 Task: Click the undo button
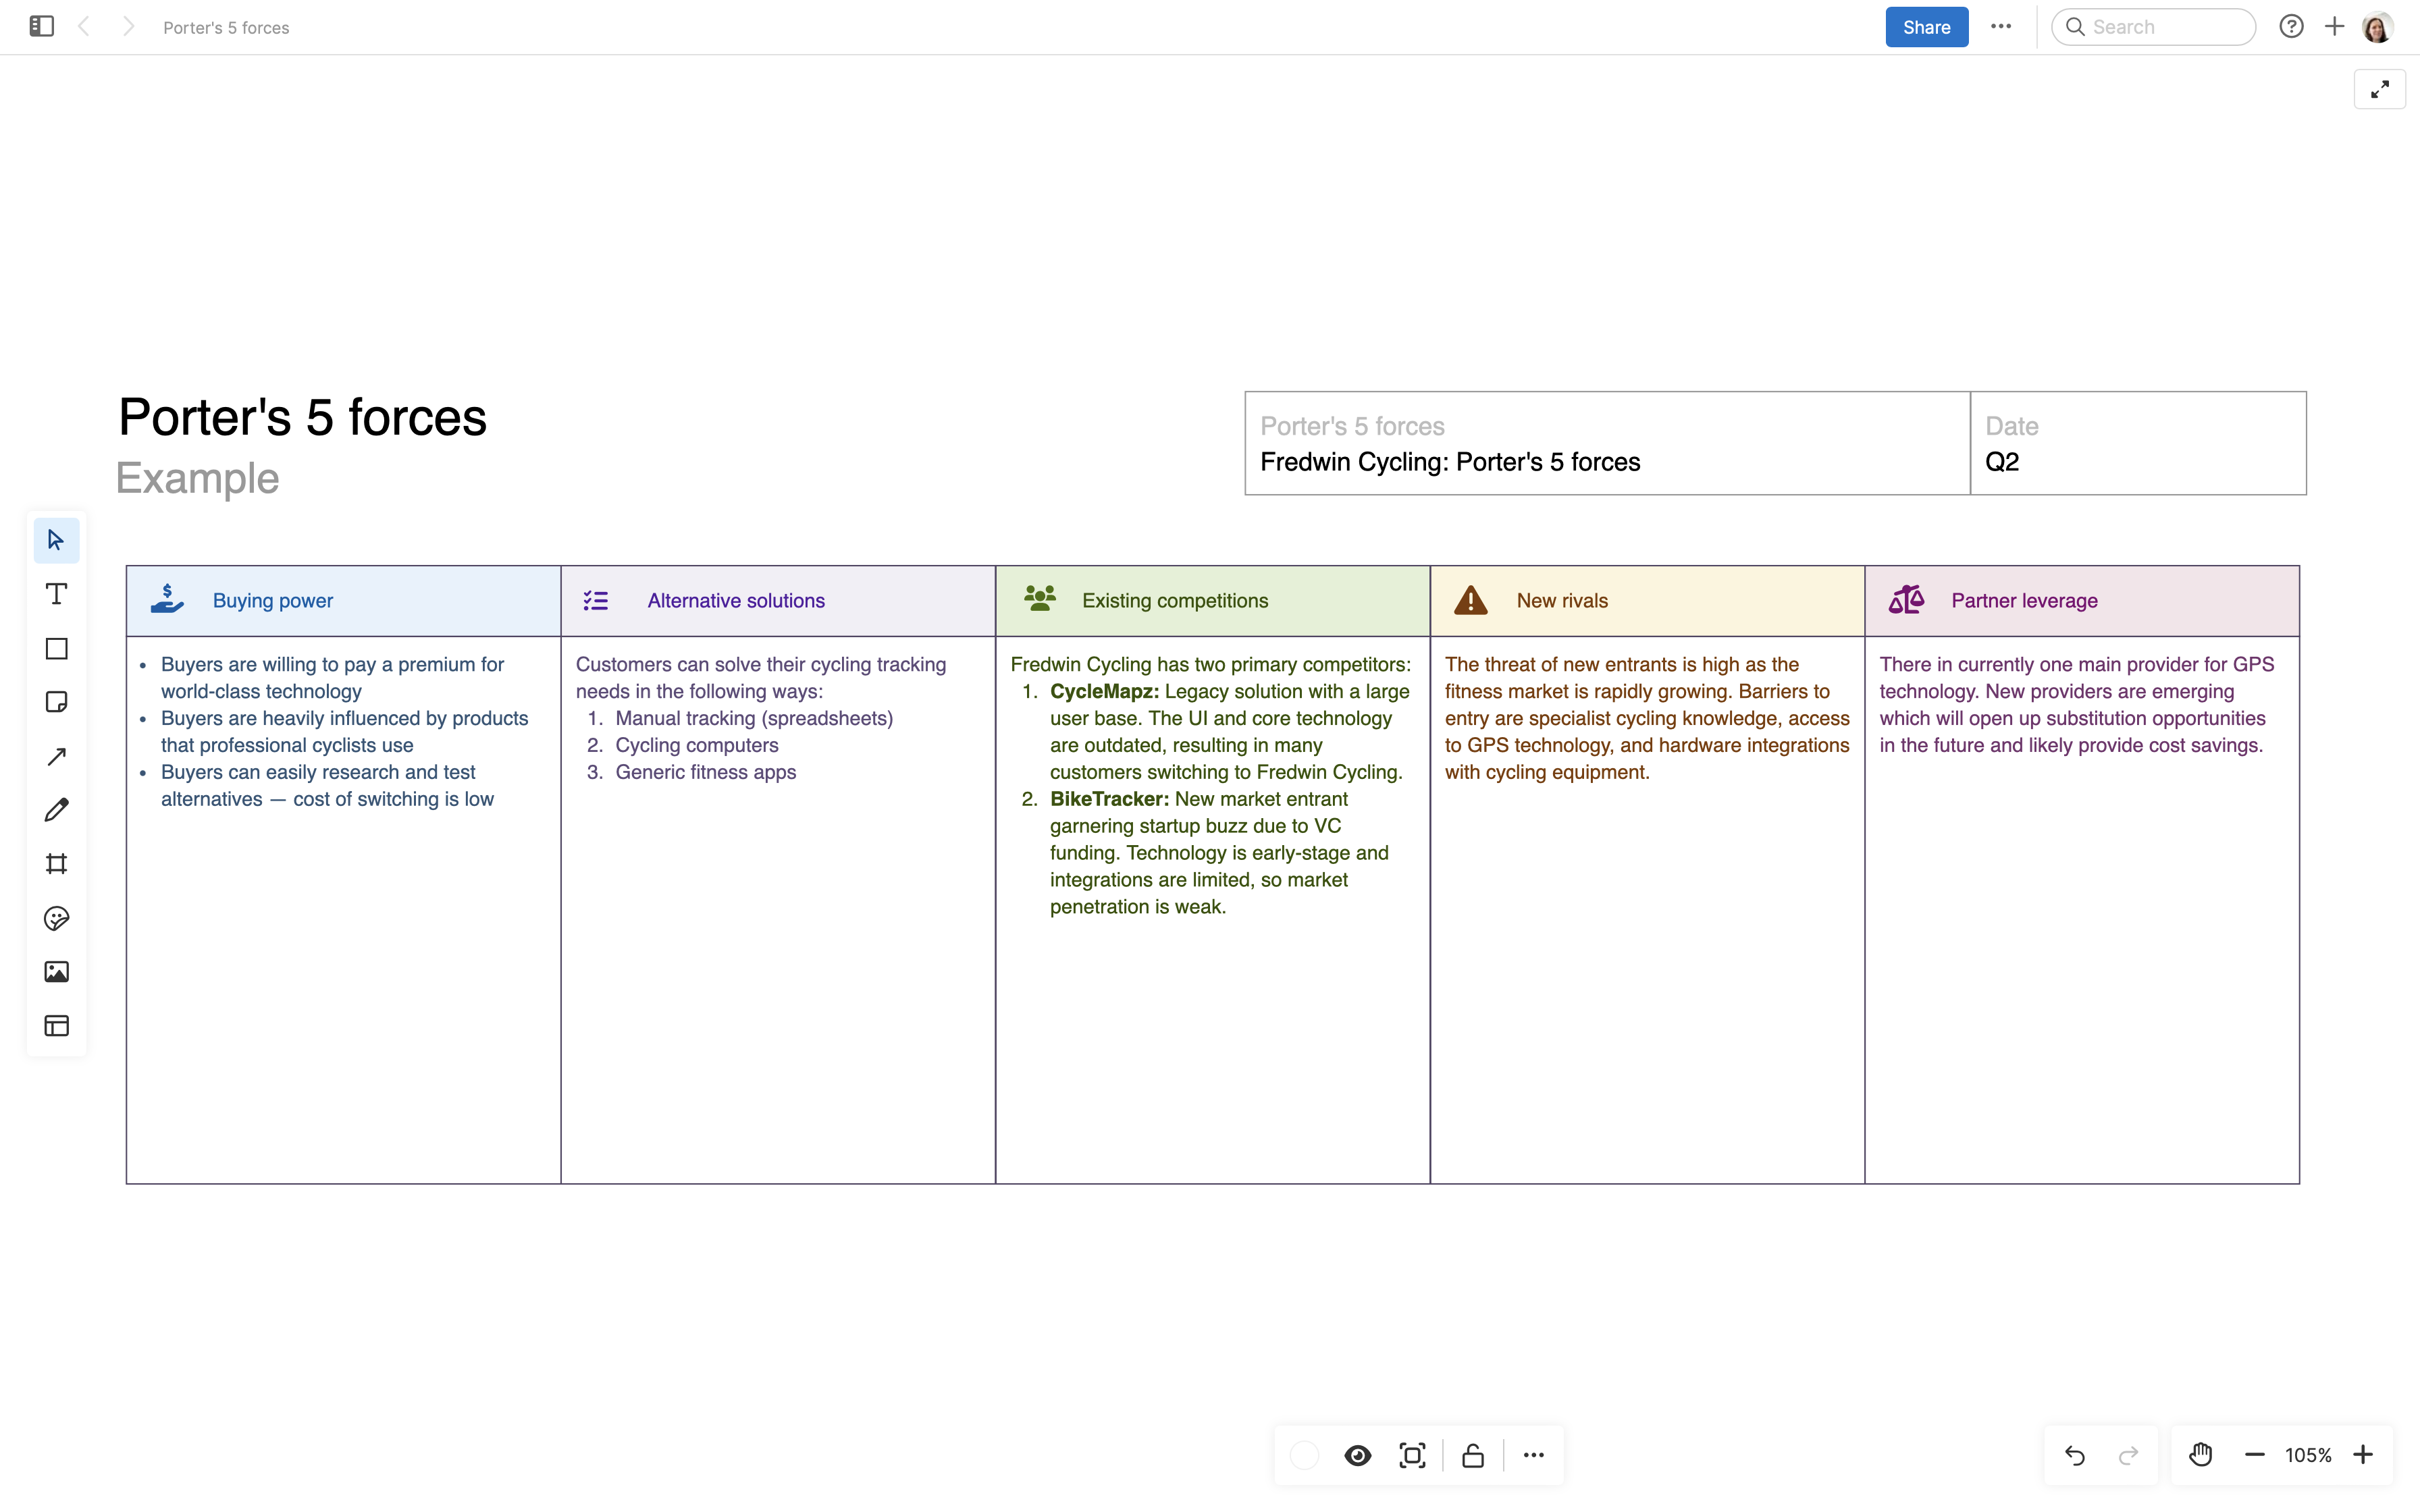click(x=2075, y=1455)
